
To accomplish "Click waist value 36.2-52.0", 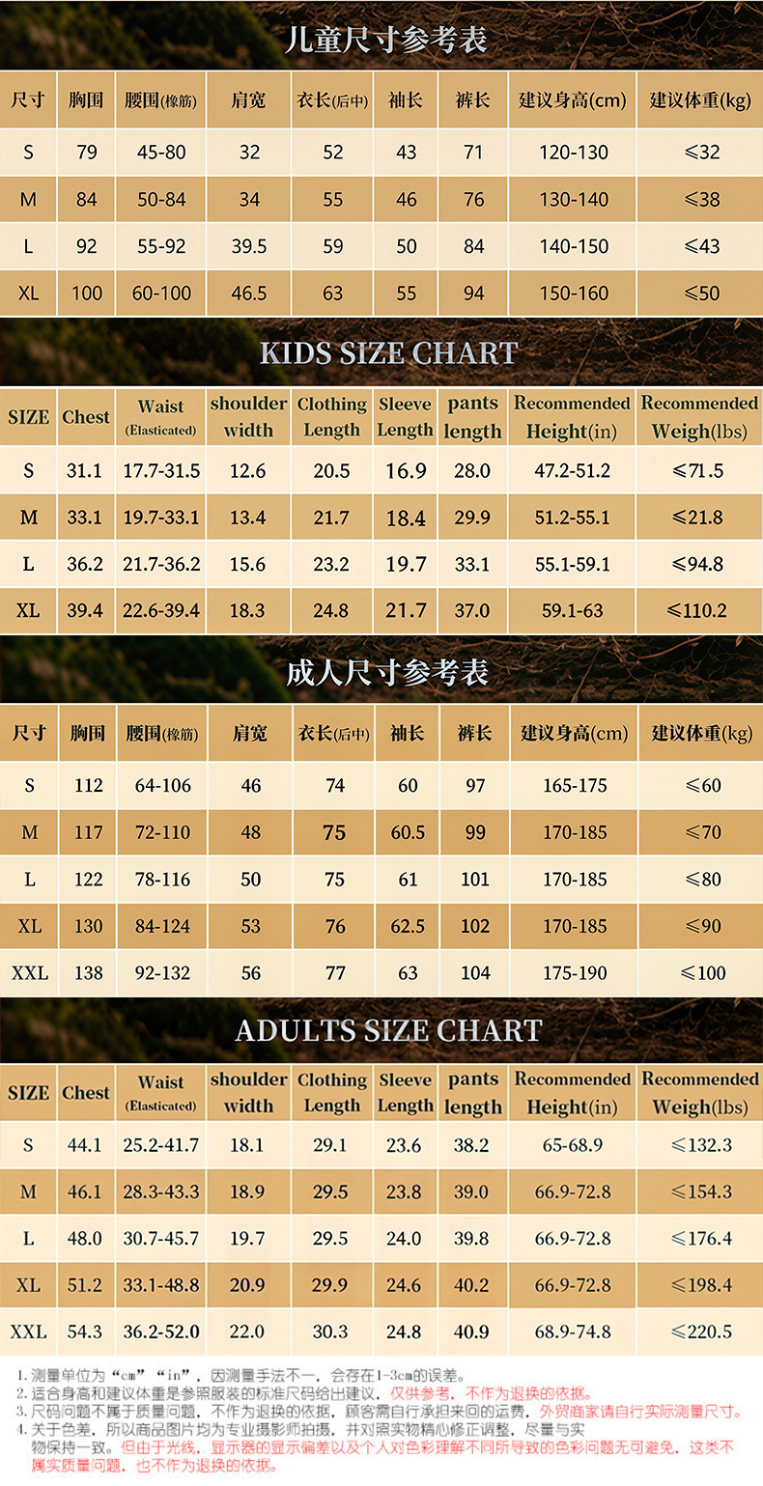I will click(161, 1332).
